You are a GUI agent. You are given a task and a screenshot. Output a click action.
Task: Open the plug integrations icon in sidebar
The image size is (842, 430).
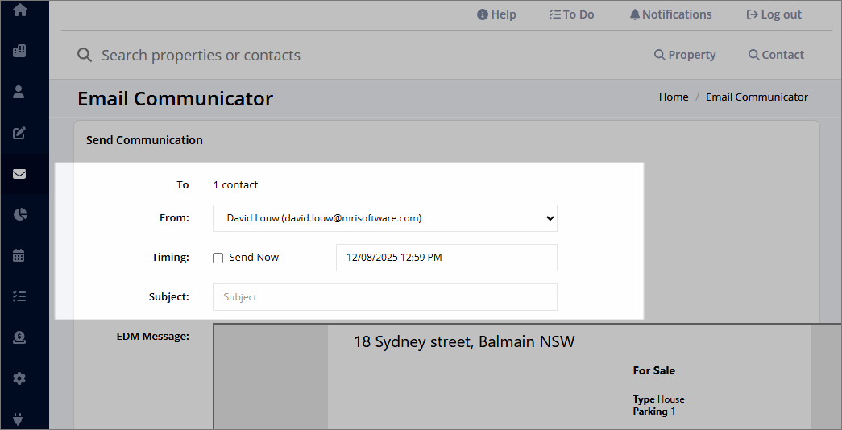click(x=19, y=420)
